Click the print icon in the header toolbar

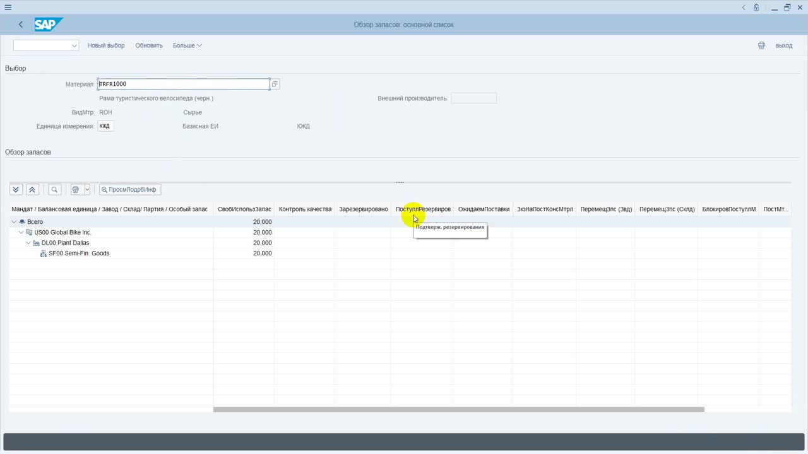761,45
